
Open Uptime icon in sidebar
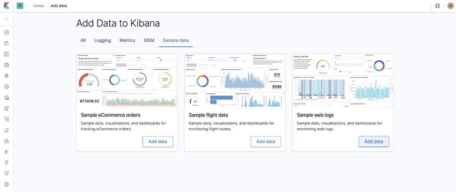6,130
